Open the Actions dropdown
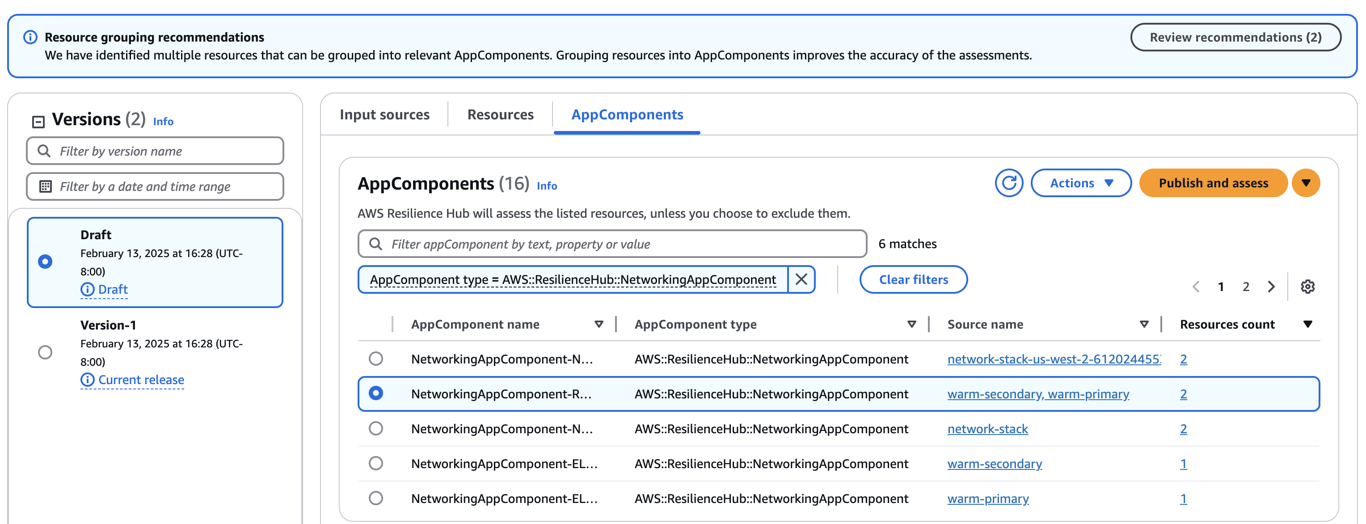 pos(1081,183)
